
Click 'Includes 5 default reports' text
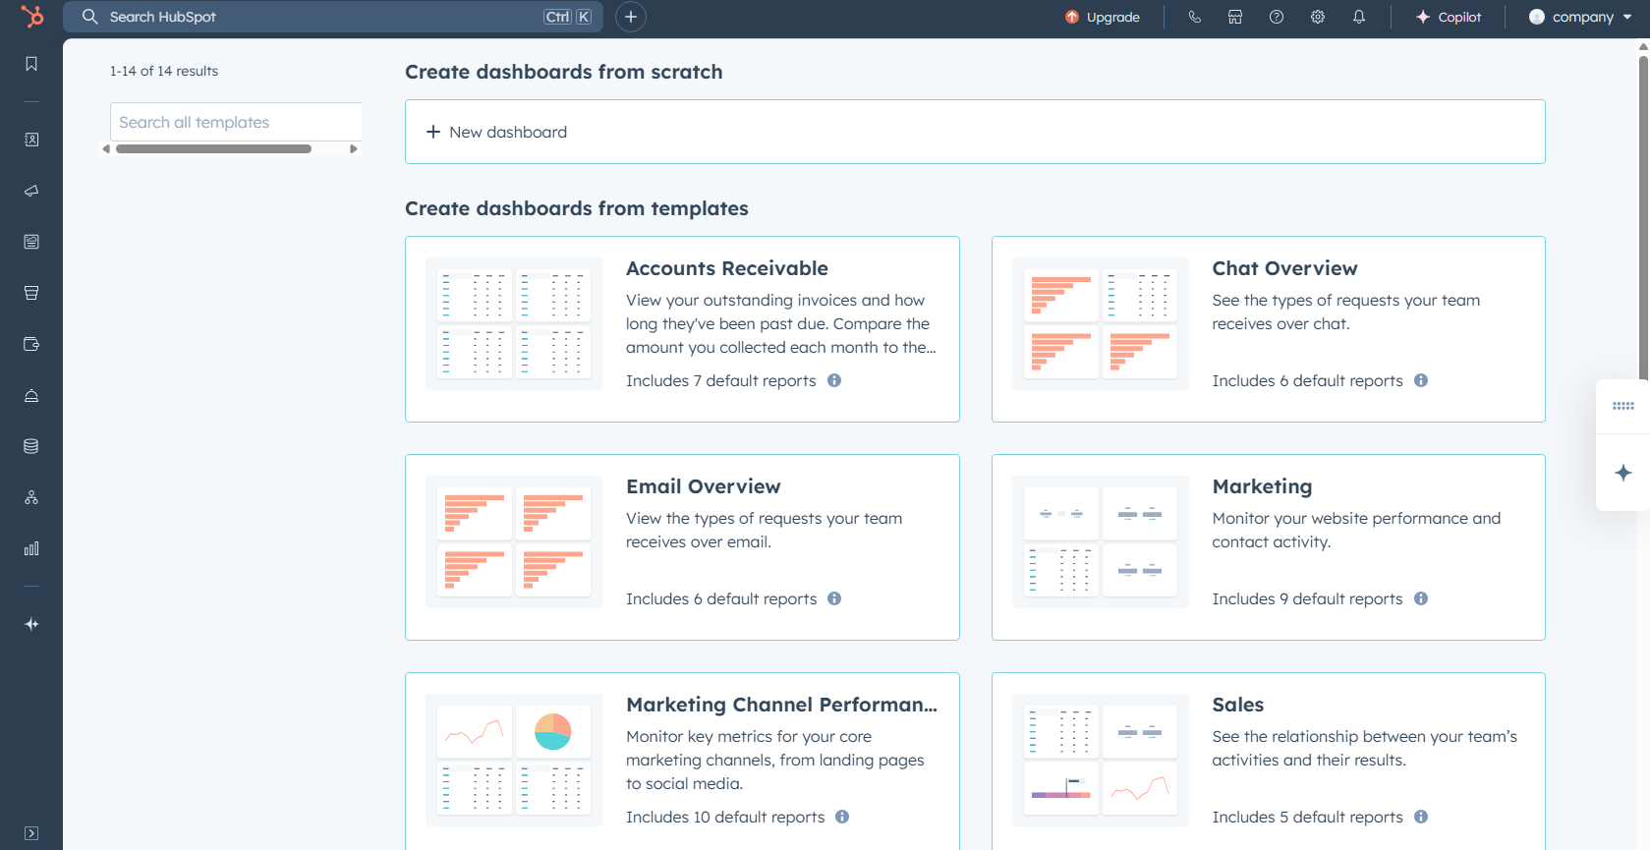click(1308, 817)
